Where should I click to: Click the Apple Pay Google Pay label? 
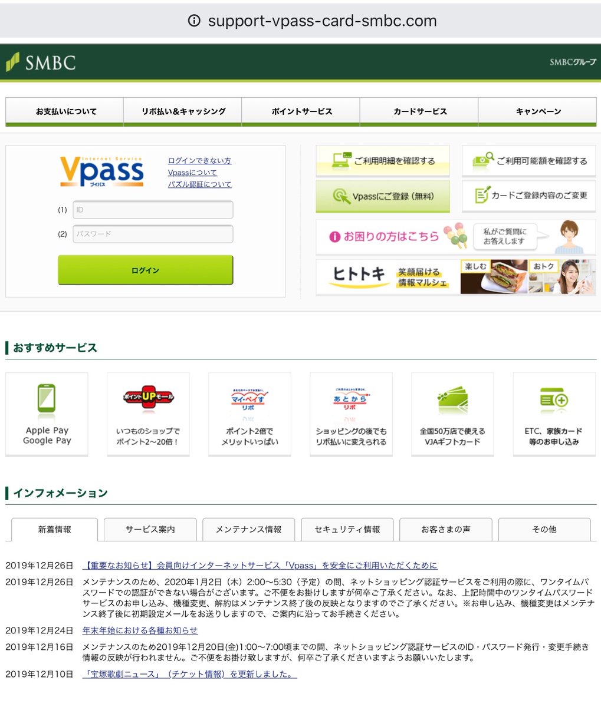click(x=47, y=435)
